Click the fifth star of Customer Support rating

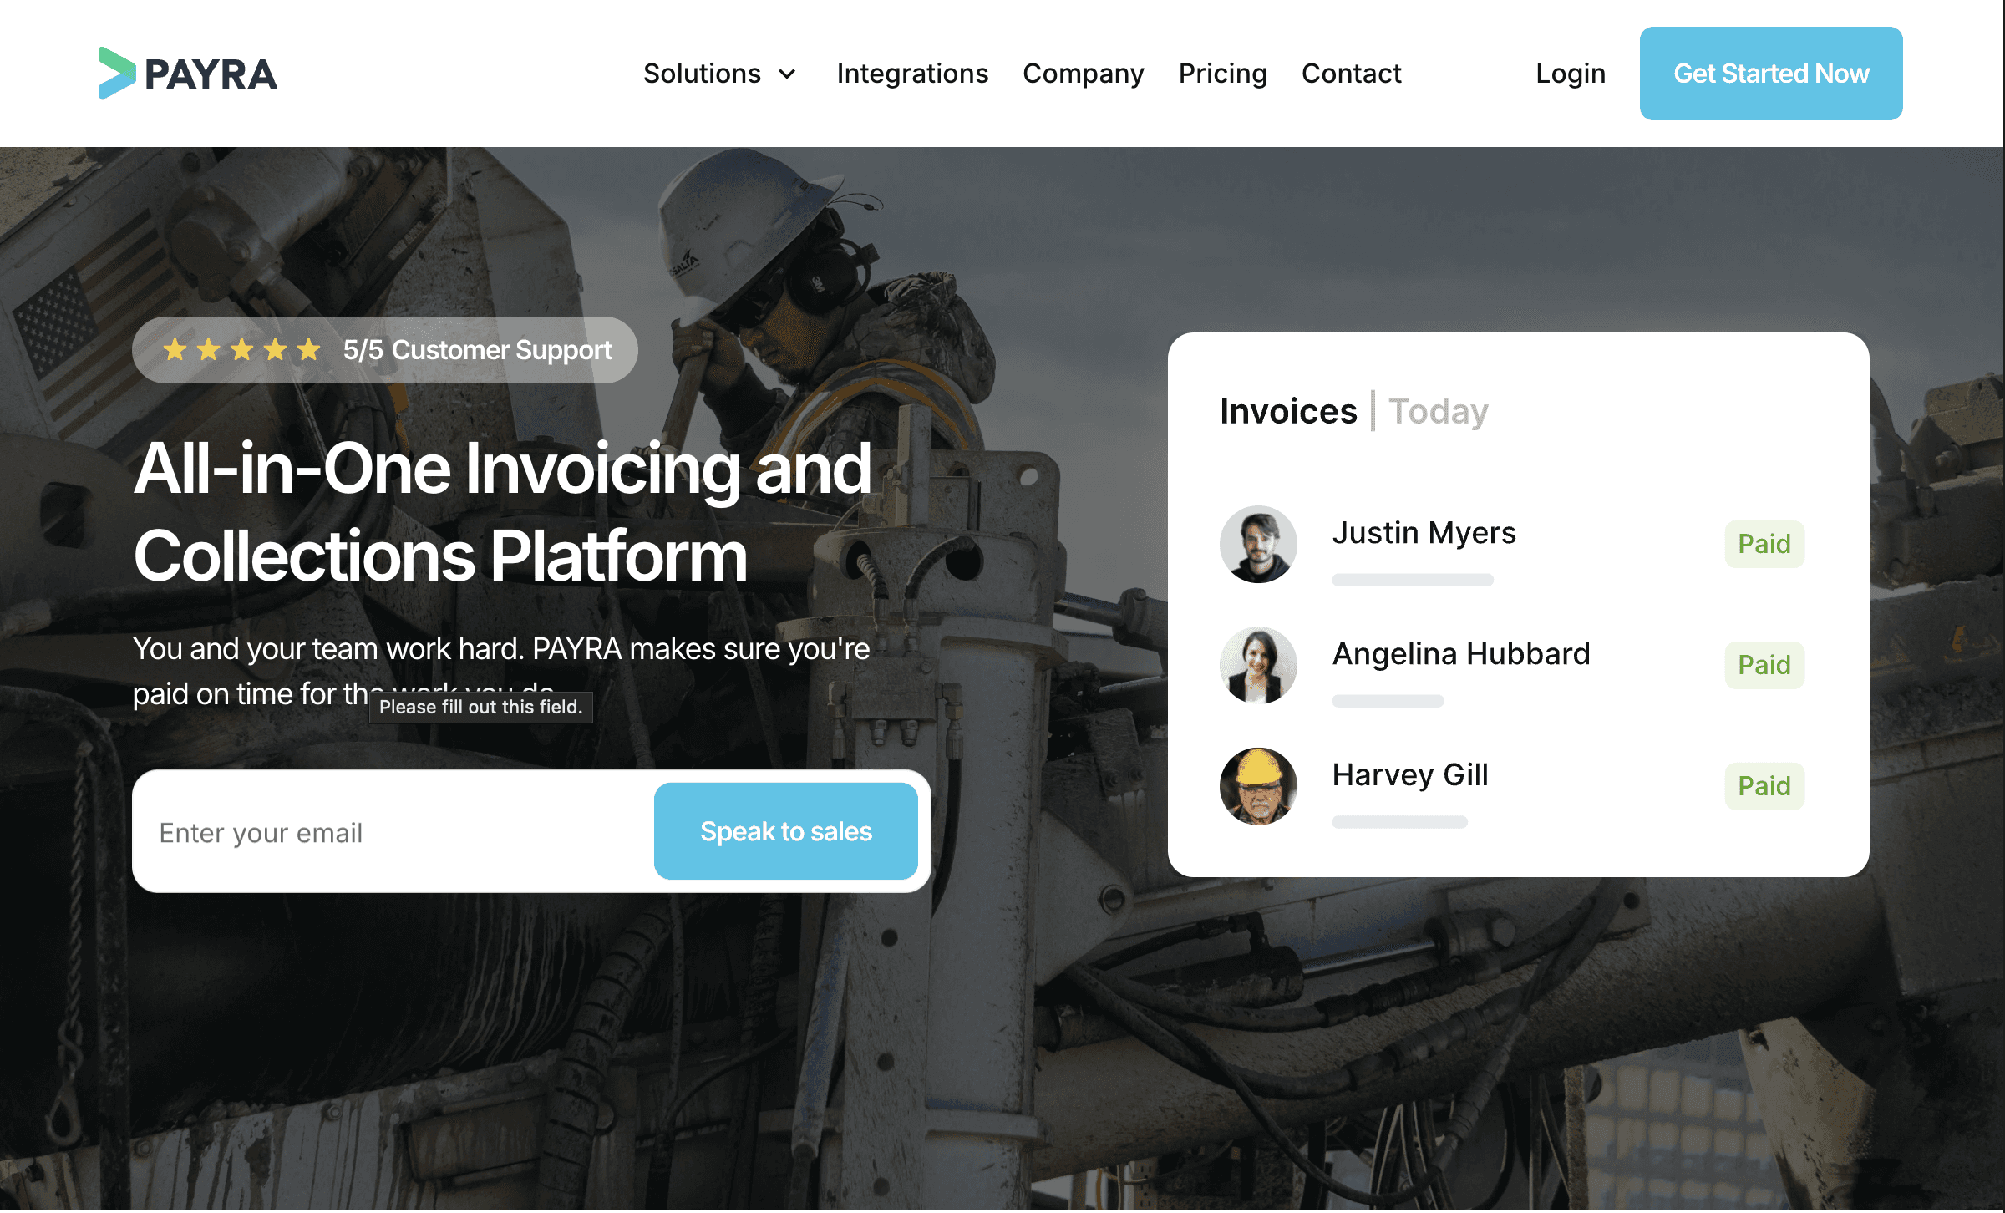(310, 350)
